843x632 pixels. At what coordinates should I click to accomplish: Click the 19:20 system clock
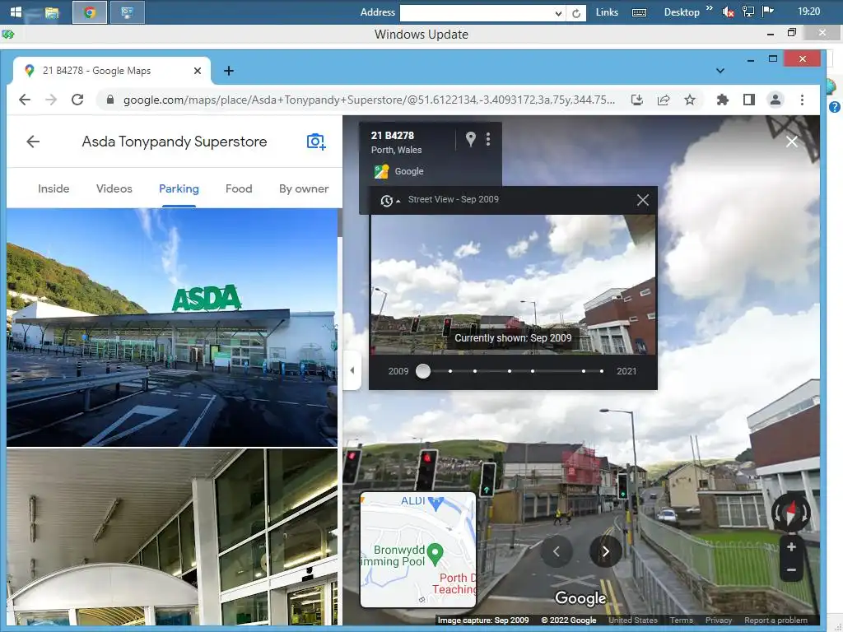[x=808, y=12]
